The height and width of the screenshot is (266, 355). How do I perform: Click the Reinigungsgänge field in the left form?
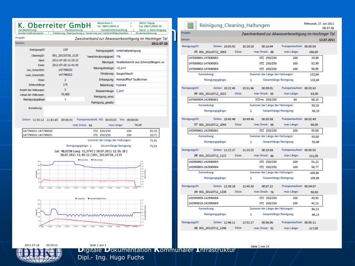coord(65,99)
